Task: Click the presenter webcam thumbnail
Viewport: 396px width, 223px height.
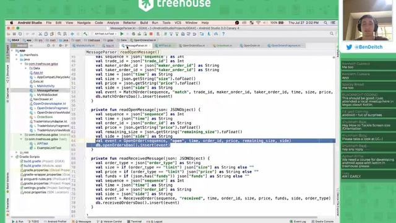Action: 367,20
